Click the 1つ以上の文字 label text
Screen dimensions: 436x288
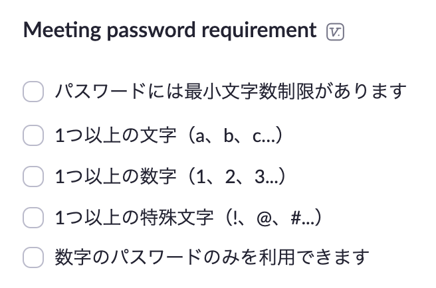pyautogui.click(x=116, y=135)
